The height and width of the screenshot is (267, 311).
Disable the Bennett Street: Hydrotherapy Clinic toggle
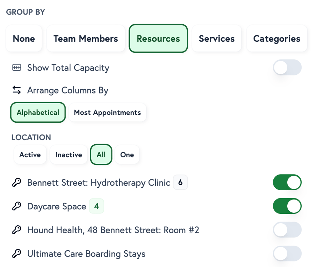click(x=287, y=182)
